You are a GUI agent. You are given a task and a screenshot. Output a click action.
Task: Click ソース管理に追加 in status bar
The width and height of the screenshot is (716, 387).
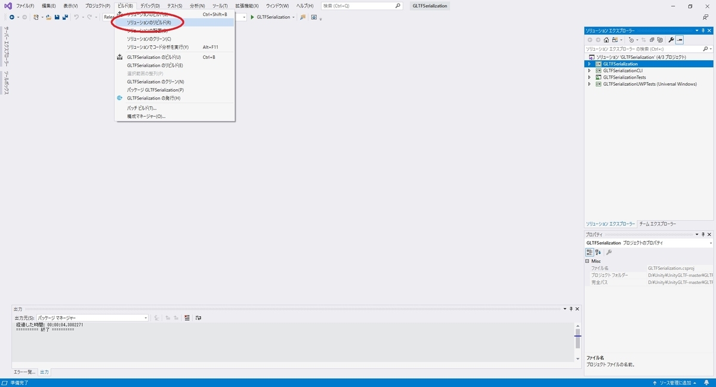tap(675, 382)
